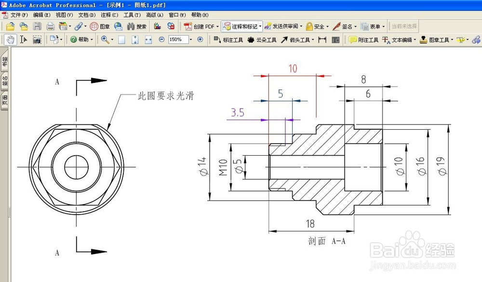This screenshot has height=282, width=482.
Task: Expand the 箭头工具 dropdown arrow
Action: point(313,40)
